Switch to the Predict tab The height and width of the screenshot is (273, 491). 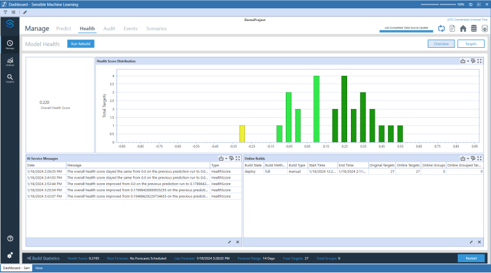point(63,29)
